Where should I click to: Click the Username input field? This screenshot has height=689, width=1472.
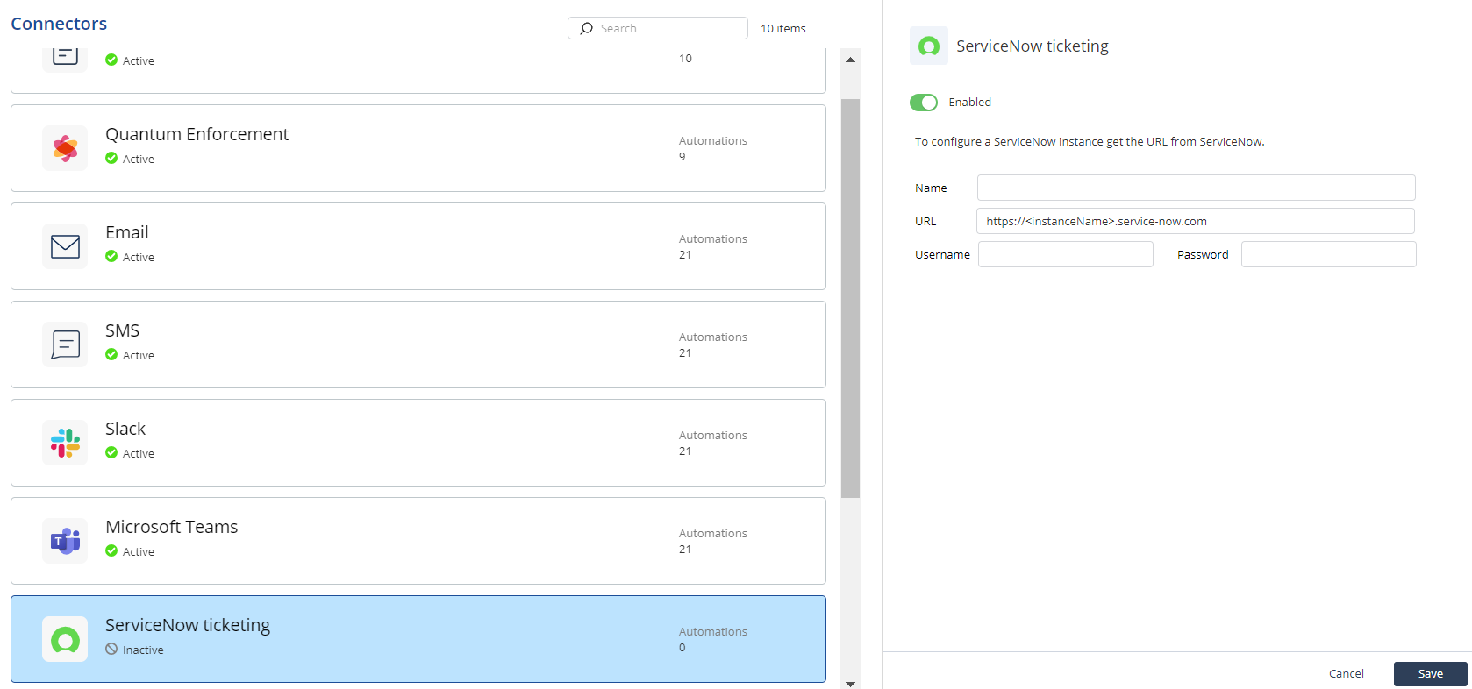click(1066, 254)
